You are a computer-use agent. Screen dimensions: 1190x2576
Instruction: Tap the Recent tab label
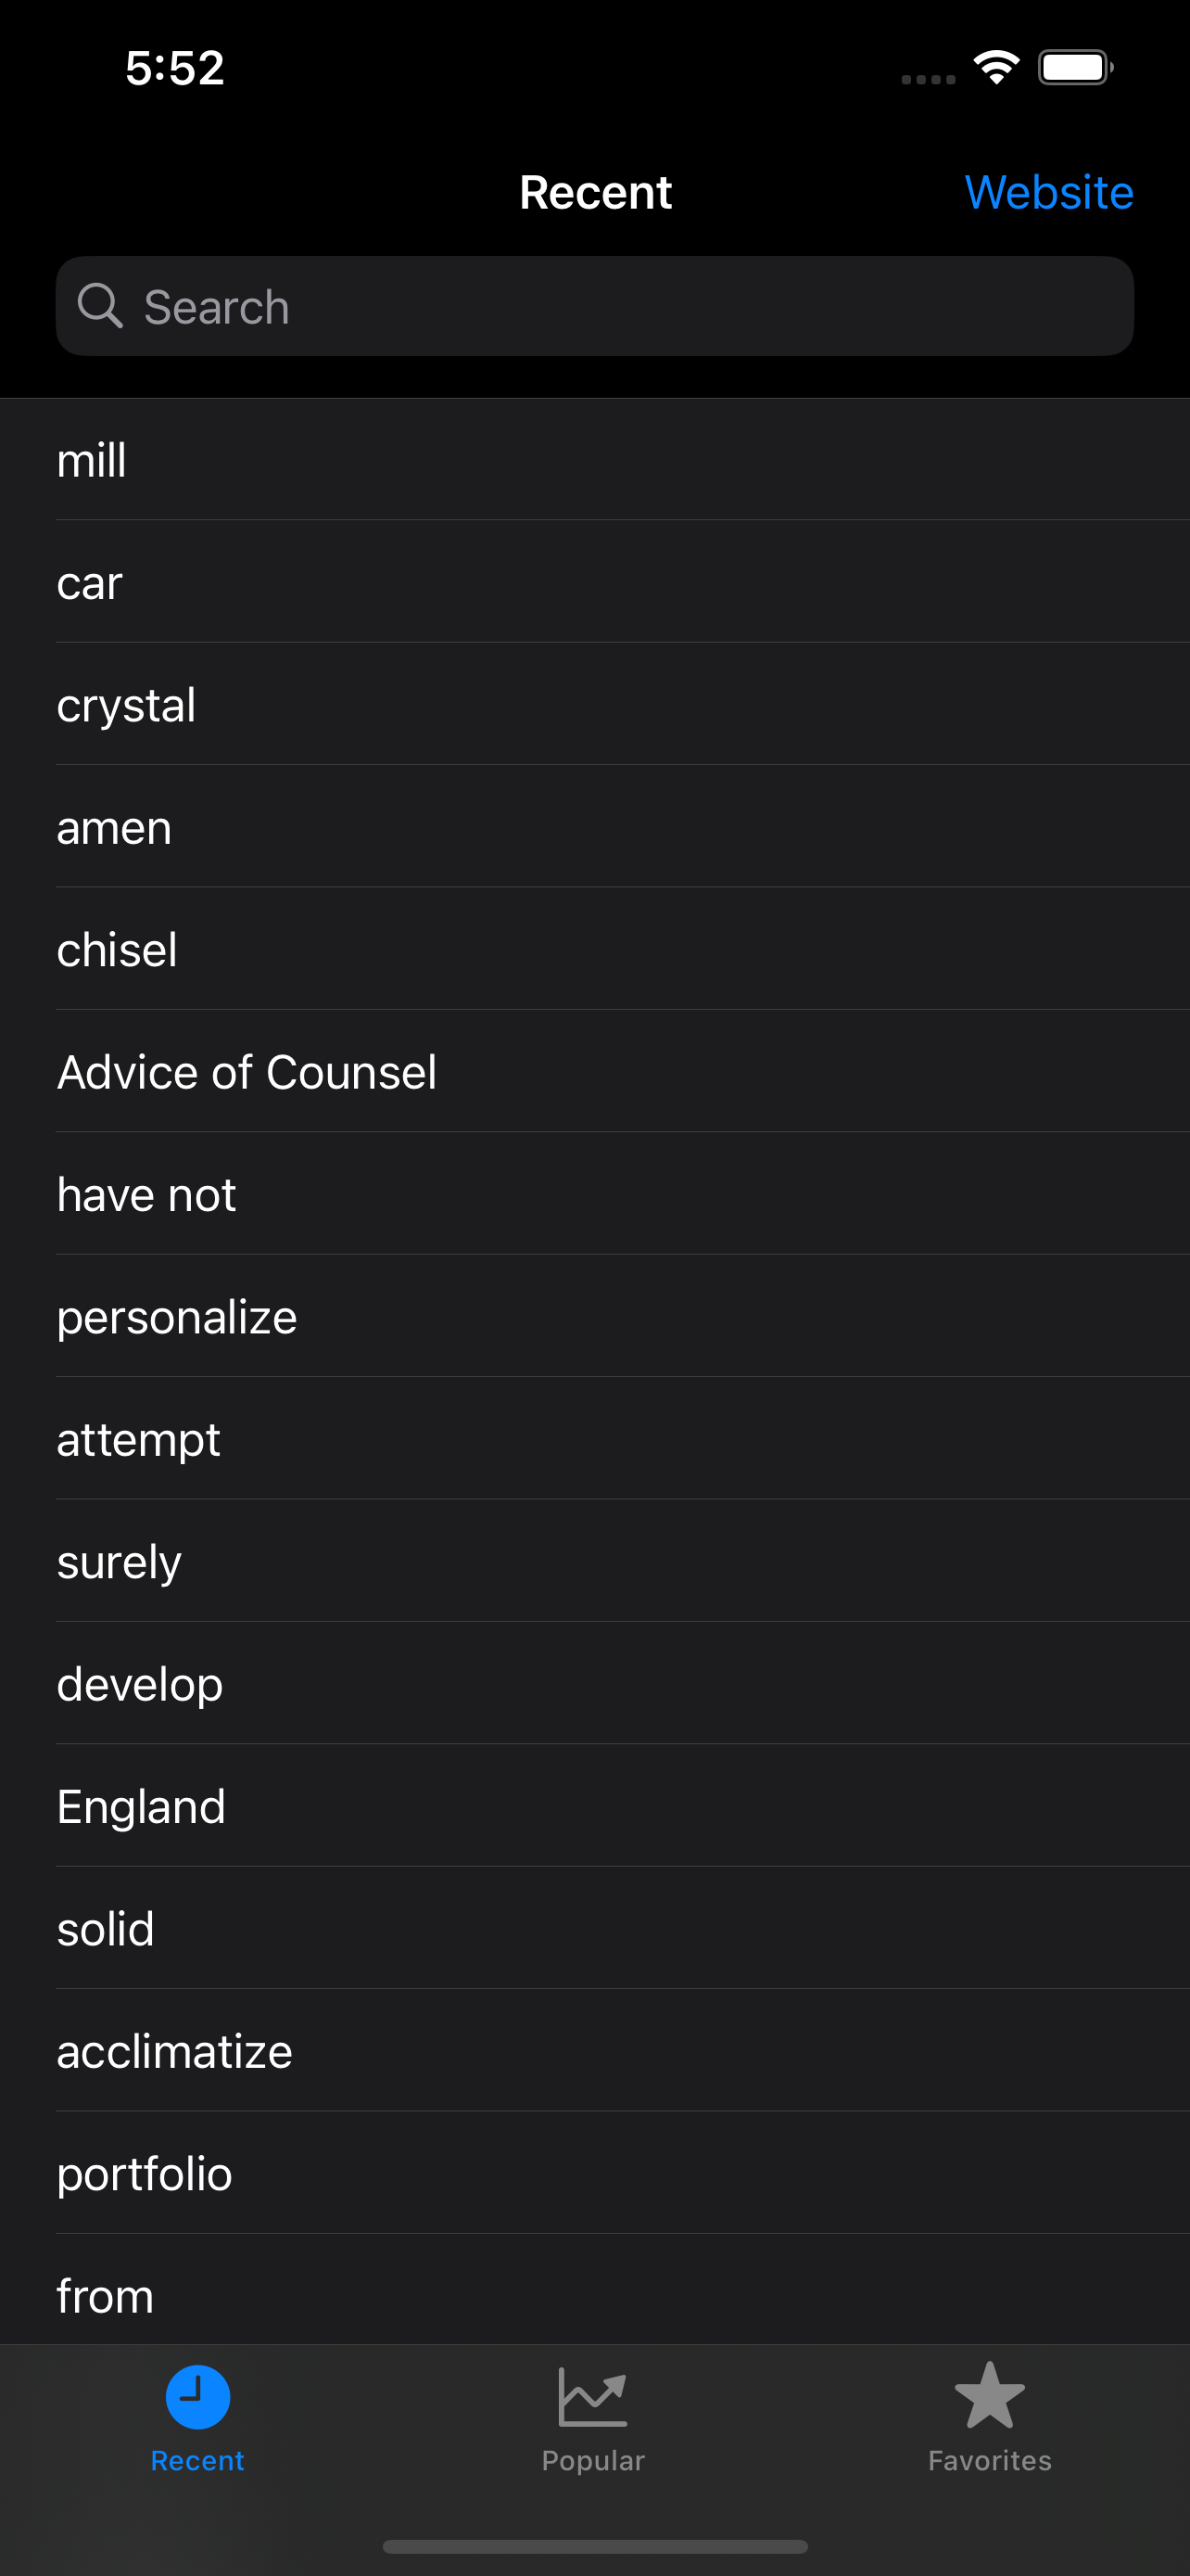point(197,2460)
